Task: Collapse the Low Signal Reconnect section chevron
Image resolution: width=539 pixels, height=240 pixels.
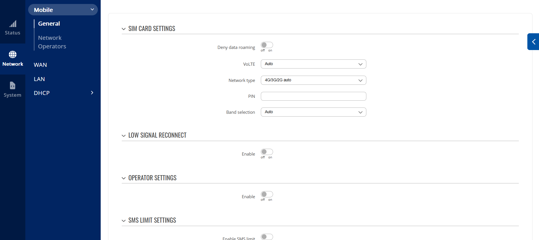Action: [x=124, y=136]
